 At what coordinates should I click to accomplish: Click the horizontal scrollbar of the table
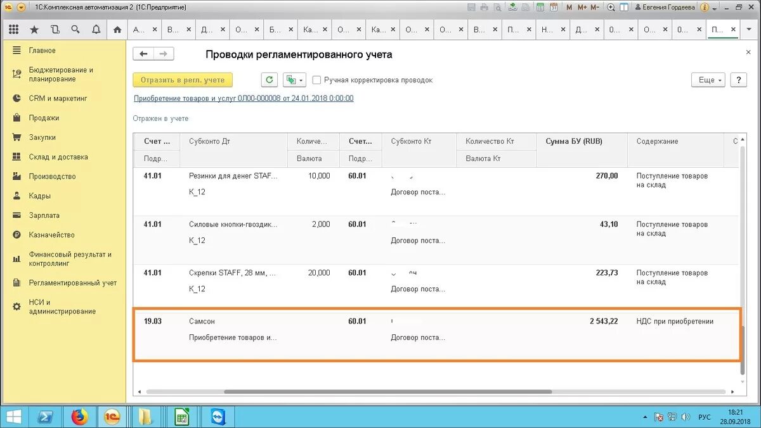pos(387,392)
